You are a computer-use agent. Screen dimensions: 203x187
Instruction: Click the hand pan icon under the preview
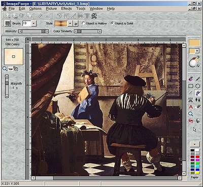[x=16, y=69]
